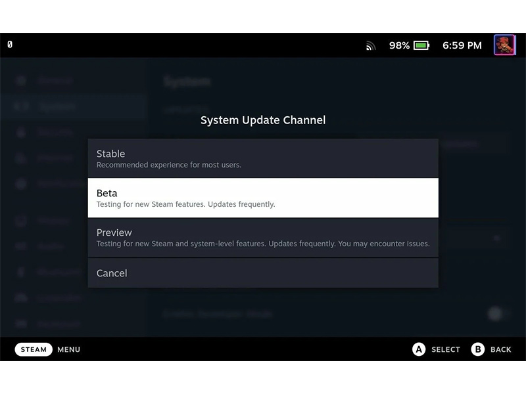Select the Preview update channel option

263,237
